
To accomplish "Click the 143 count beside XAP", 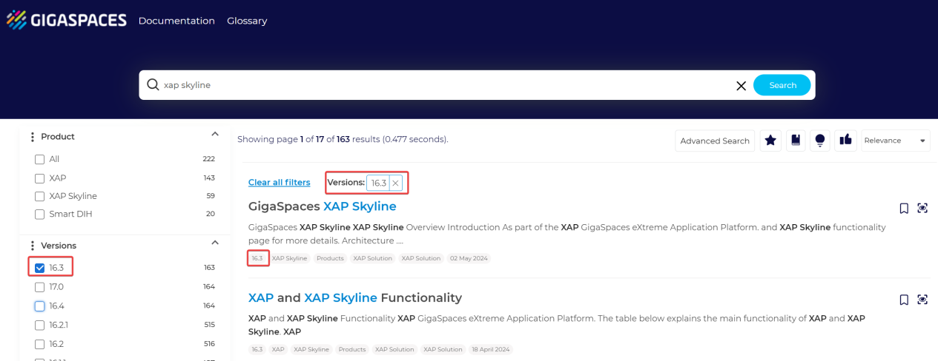I will pos(209,178).
